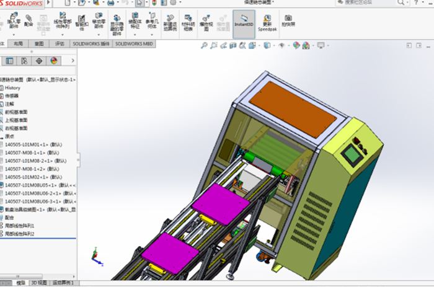Open the Evaluate (评估) tab
Viewport: 434px width, 287px height.
coord(59,44)
